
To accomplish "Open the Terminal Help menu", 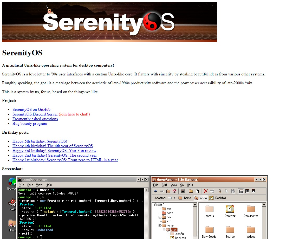I will point(49,185).
